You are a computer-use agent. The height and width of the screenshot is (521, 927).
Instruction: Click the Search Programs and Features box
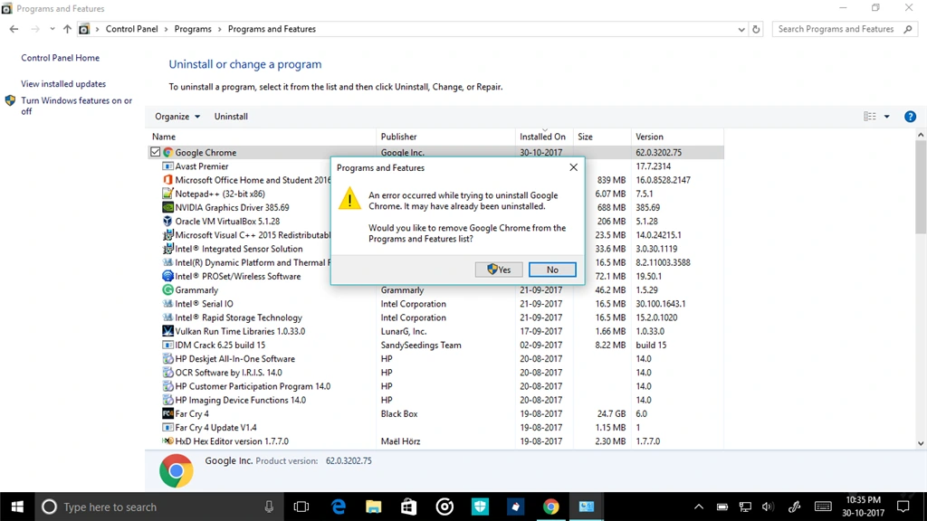(x=837, y=28)
